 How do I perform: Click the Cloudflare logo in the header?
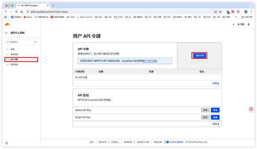click(x=7, y=24)
